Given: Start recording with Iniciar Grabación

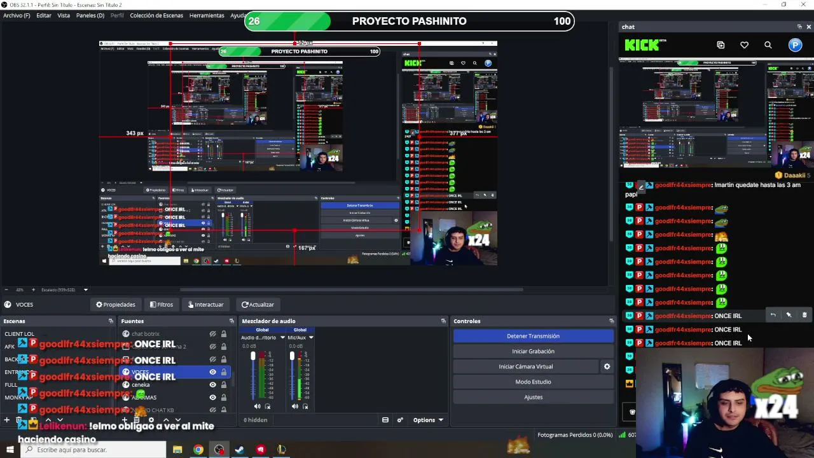Looking at the screenshot, I should (533, 351).
